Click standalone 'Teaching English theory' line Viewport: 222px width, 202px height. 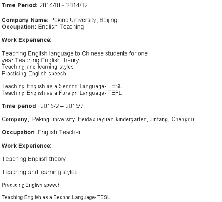point(34,159)
